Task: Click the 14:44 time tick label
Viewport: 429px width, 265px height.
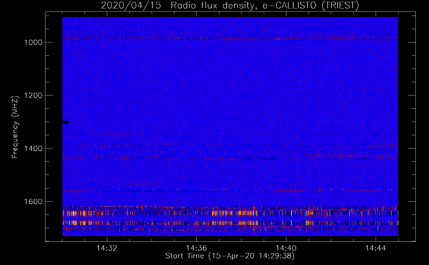Action: point(376,248)
